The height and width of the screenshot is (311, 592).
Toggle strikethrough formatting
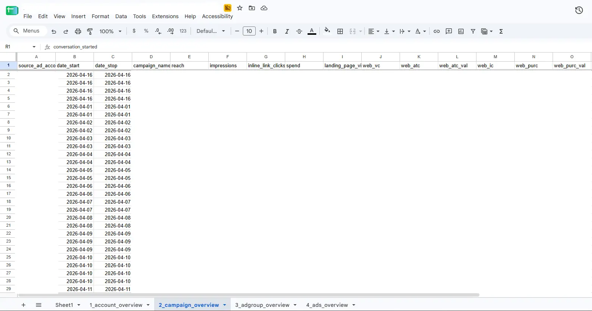299,31
